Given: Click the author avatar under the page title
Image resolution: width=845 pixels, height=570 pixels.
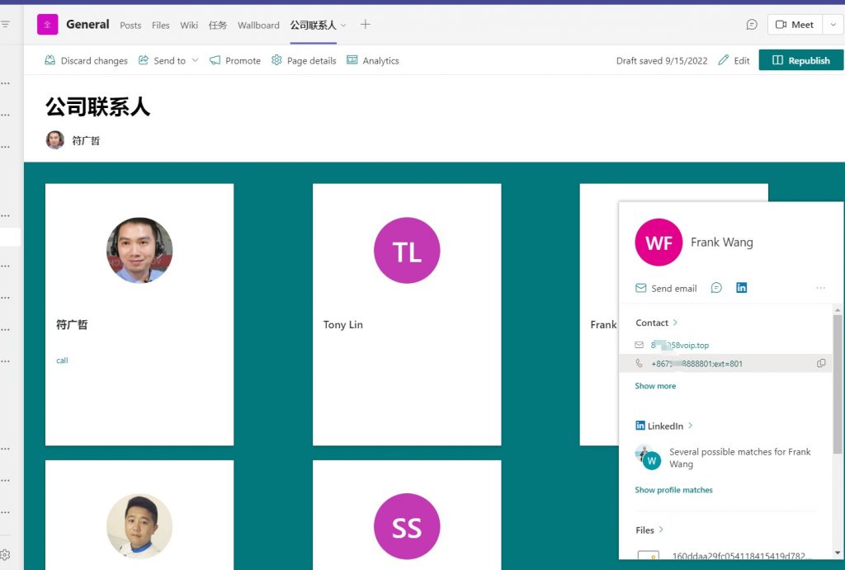Looking at the screenshot, I should [x=55, y=140].
